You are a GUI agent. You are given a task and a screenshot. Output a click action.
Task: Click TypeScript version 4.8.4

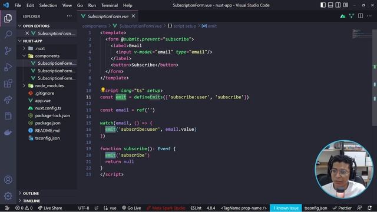click(x=211, y=208)
